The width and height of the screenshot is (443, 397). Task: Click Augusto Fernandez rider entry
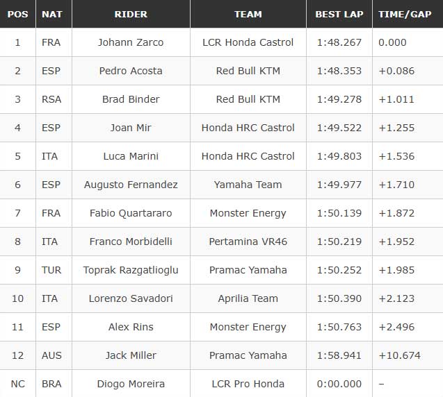(131, 185)
